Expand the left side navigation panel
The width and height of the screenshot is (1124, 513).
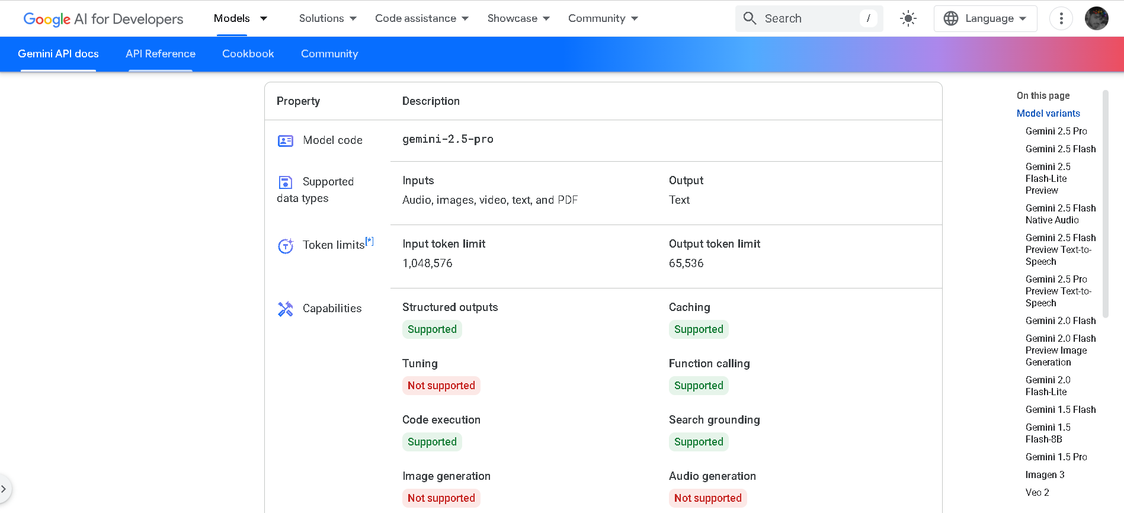(x=4, y=489)
